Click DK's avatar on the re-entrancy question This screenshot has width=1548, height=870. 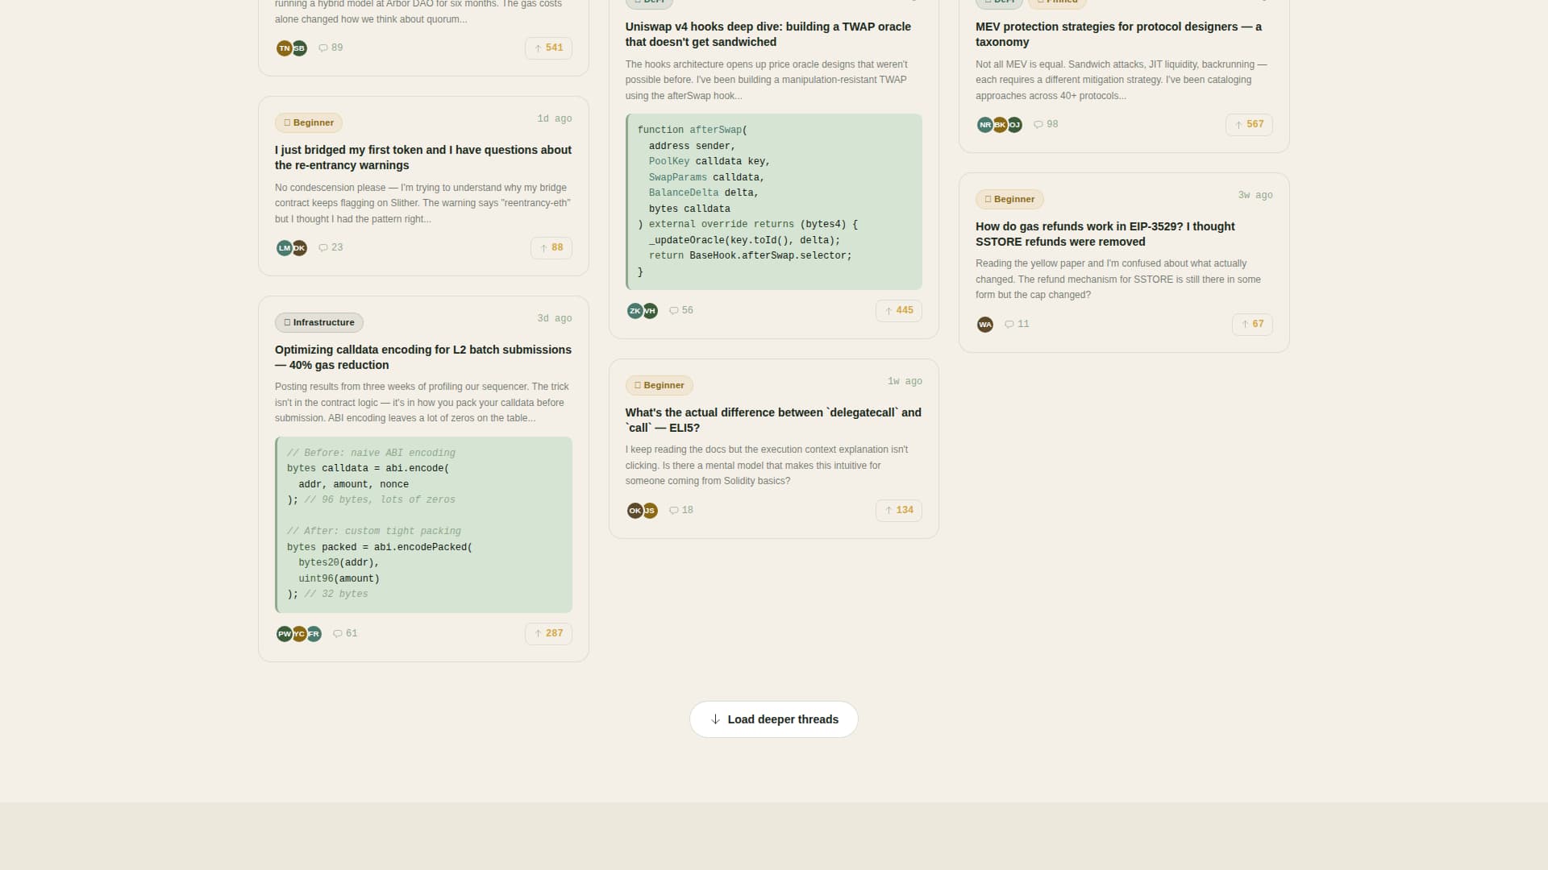[x=299, y=248]
